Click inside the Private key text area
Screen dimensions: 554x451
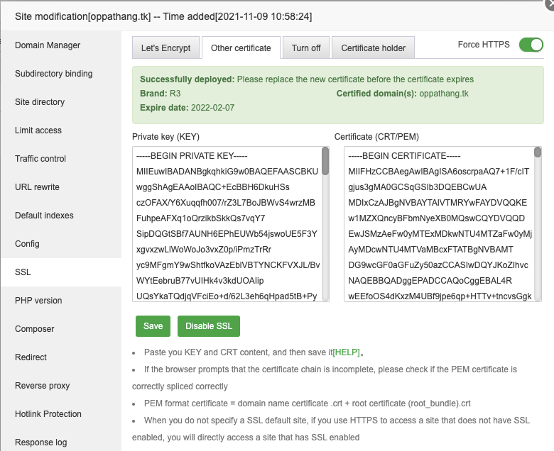[227, 224]
